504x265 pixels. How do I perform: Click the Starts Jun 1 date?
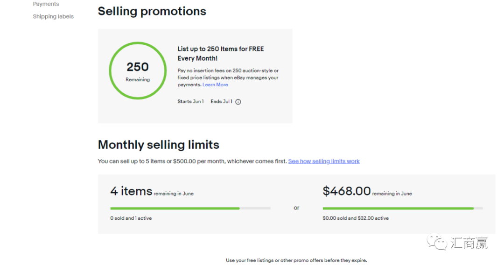coord(190,102)
